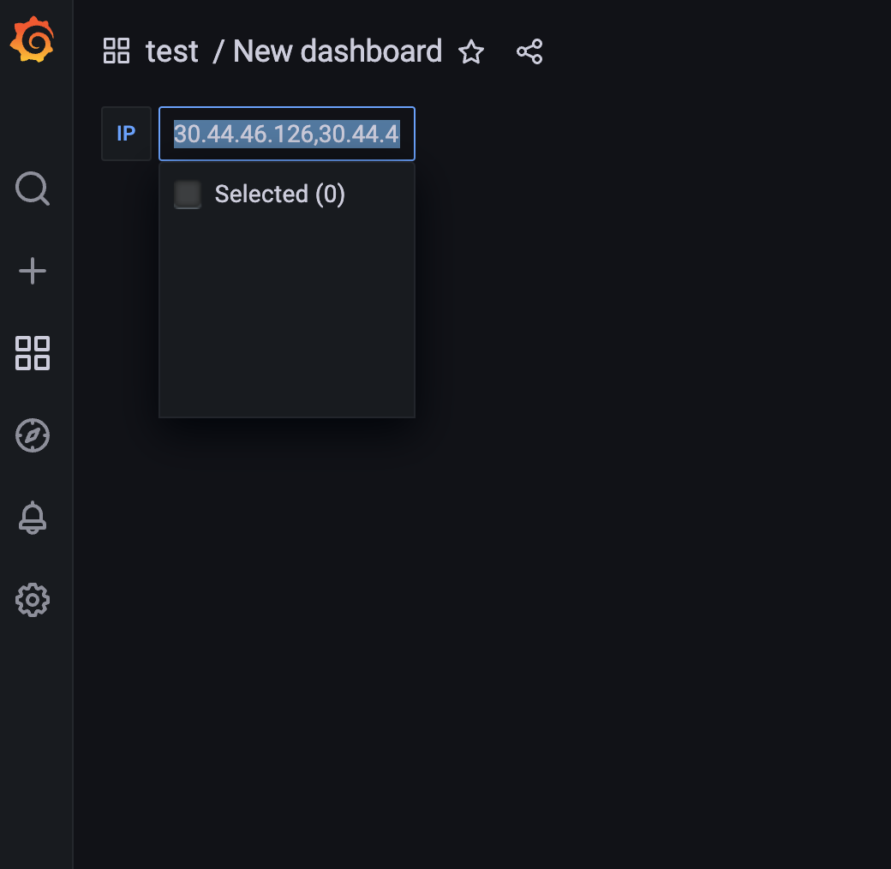This screenshot has width=891, height=869.
Task: Open the Search dashboards magnifier icon
Action: 33,189
